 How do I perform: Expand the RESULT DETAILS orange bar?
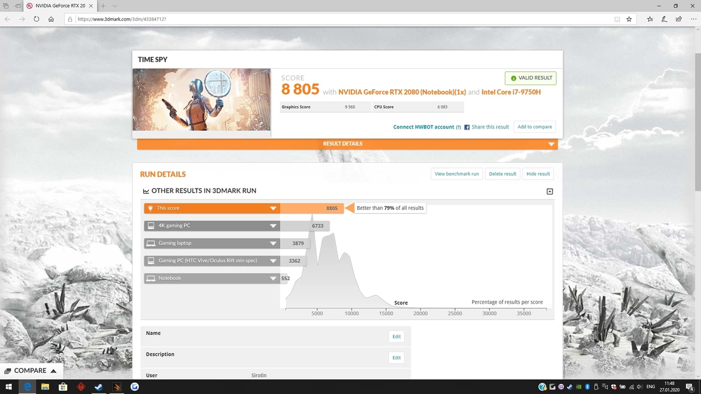[x=348, y=144]
